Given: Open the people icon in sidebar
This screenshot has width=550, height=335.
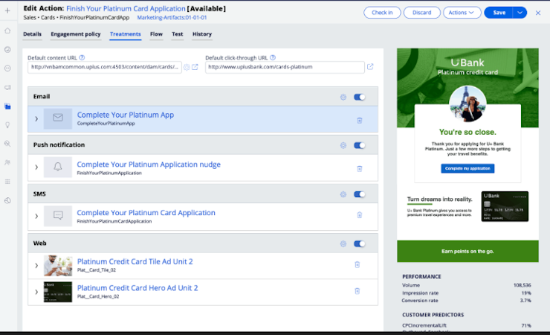Looking at the screenshot, I should (7, 162).
